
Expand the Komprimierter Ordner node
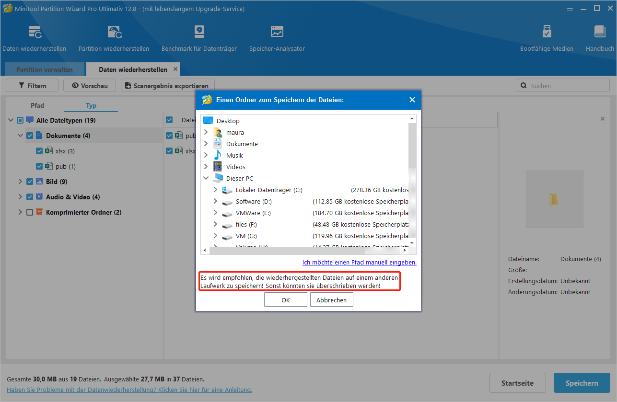click(x=21, y=212)
